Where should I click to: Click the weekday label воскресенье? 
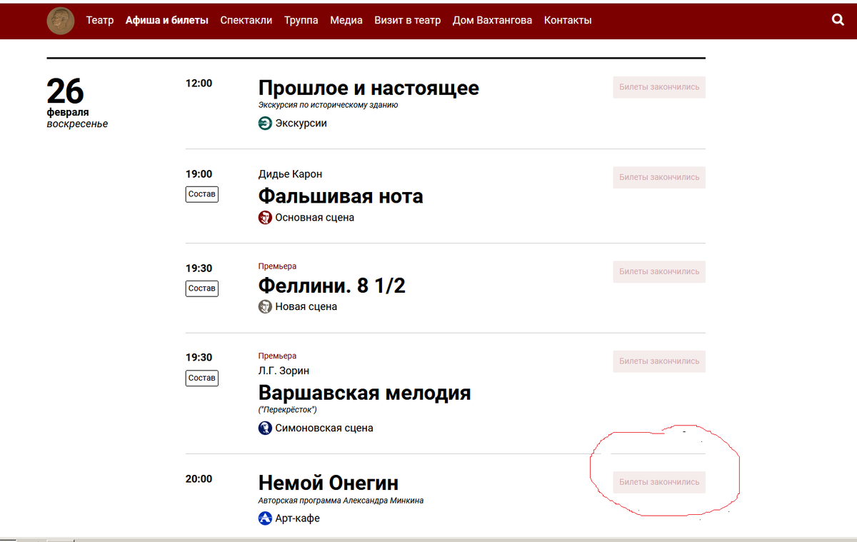pyautogui.click(x=78, y=124)
